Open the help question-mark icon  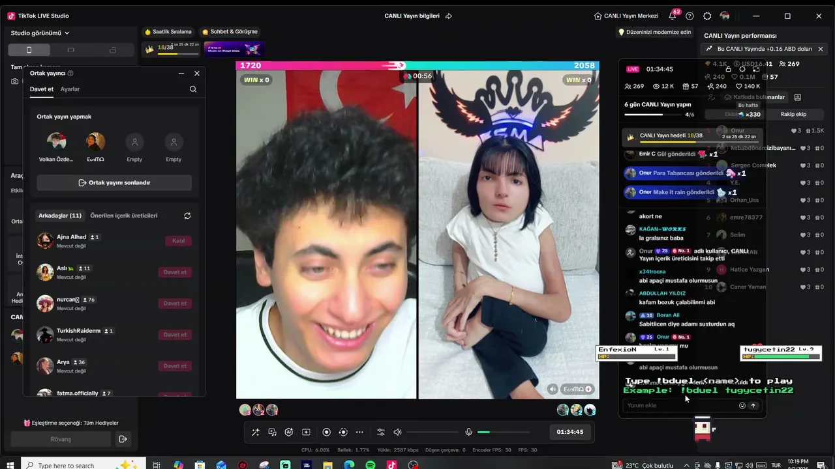(x=690, y=16)
